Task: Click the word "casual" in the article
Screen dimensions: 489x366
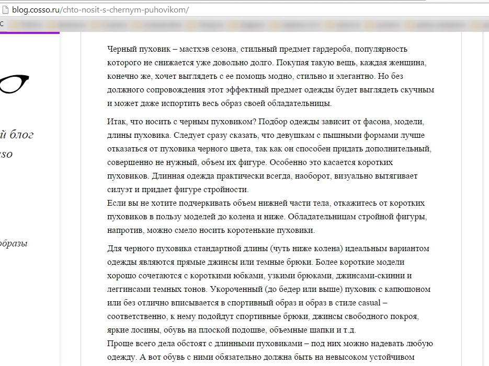Action: (369, 303)
